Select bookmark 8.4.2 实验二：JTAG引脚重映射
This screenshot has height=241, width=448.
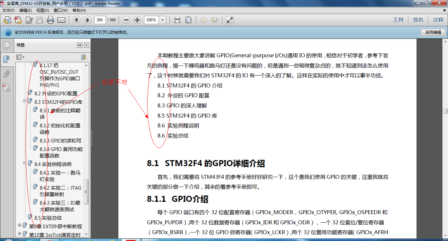[x=60, y=191]
